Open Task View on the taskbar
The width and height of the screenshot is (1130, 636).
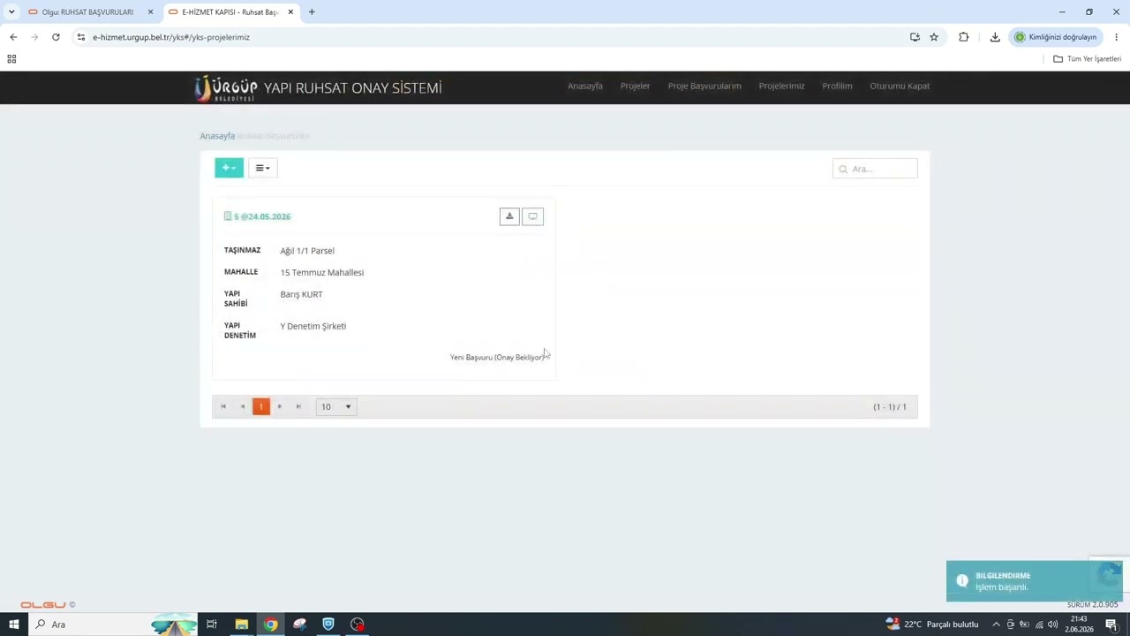click(x=212, y=625)
